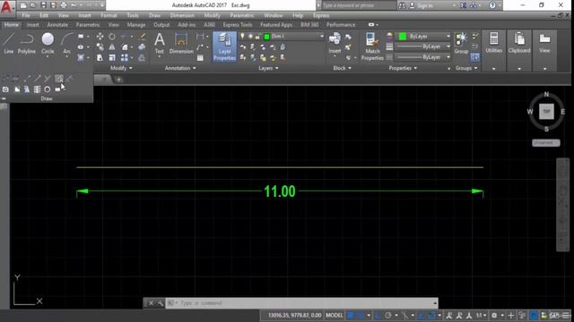
Task: Select the 11.00 dimension text
Action: click(279, 191)
